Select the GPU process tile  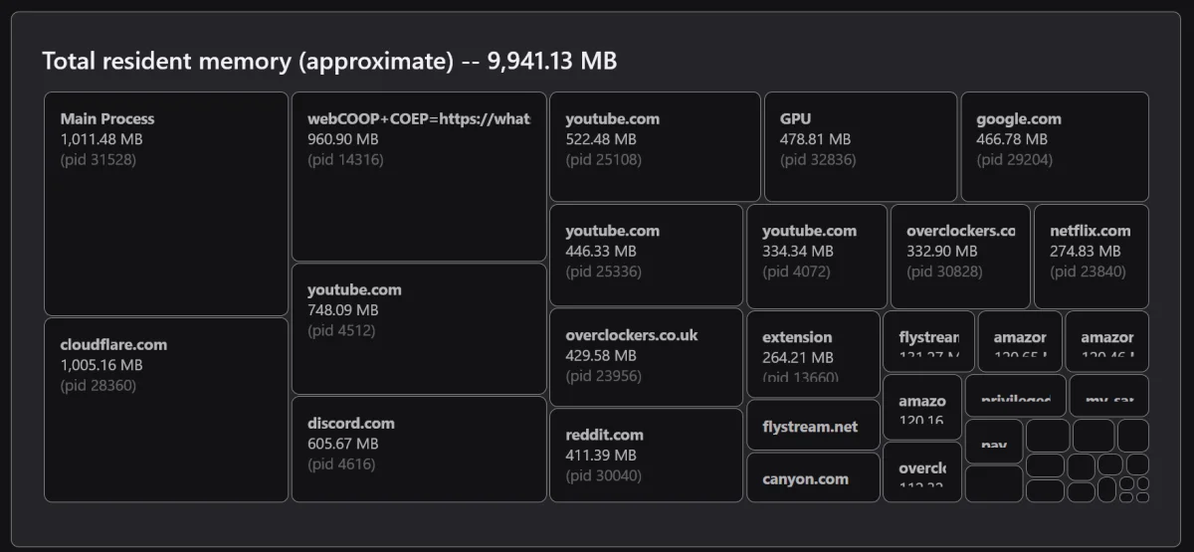point(861,147)
